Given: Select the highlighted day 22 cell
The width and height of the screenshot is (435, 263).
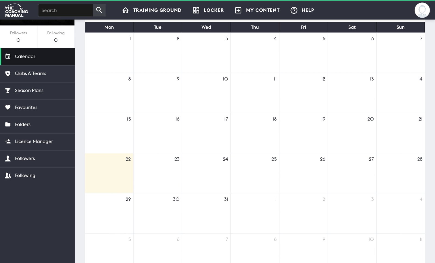Looking at the screenshot, I should click(109, 173).
